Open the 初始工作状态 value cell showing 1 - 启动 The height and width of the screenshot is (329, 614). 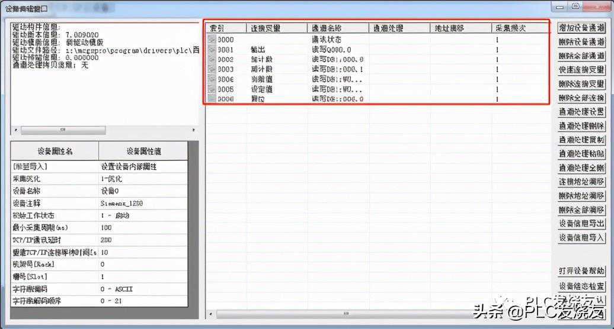[142, 215]
